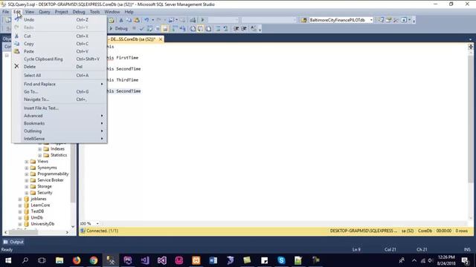Expand the Programmability folder node
The height and width of the screenshot is (267, 476).
[x=27, y=174]
